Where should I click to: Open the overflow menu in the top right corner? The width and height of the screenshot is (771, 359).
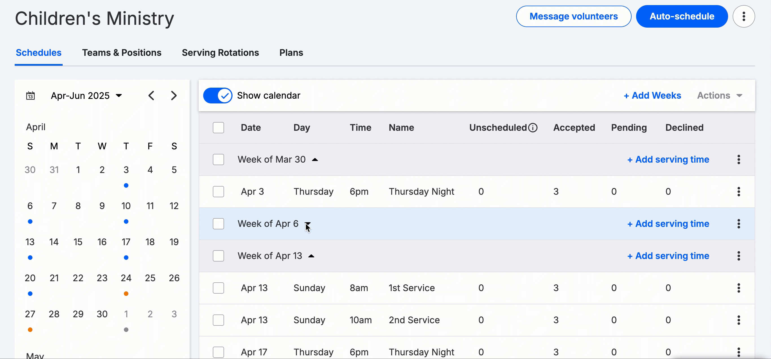[744, 16]
